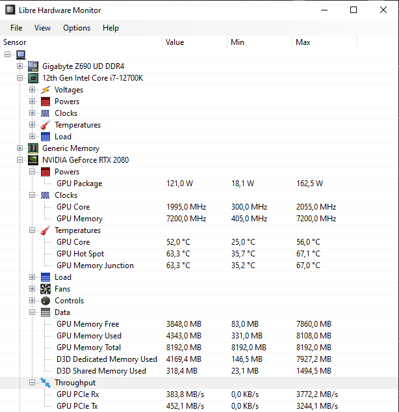Screen dimensions: 399x412
Task: Open the File menu
Action: click(16, 28)
